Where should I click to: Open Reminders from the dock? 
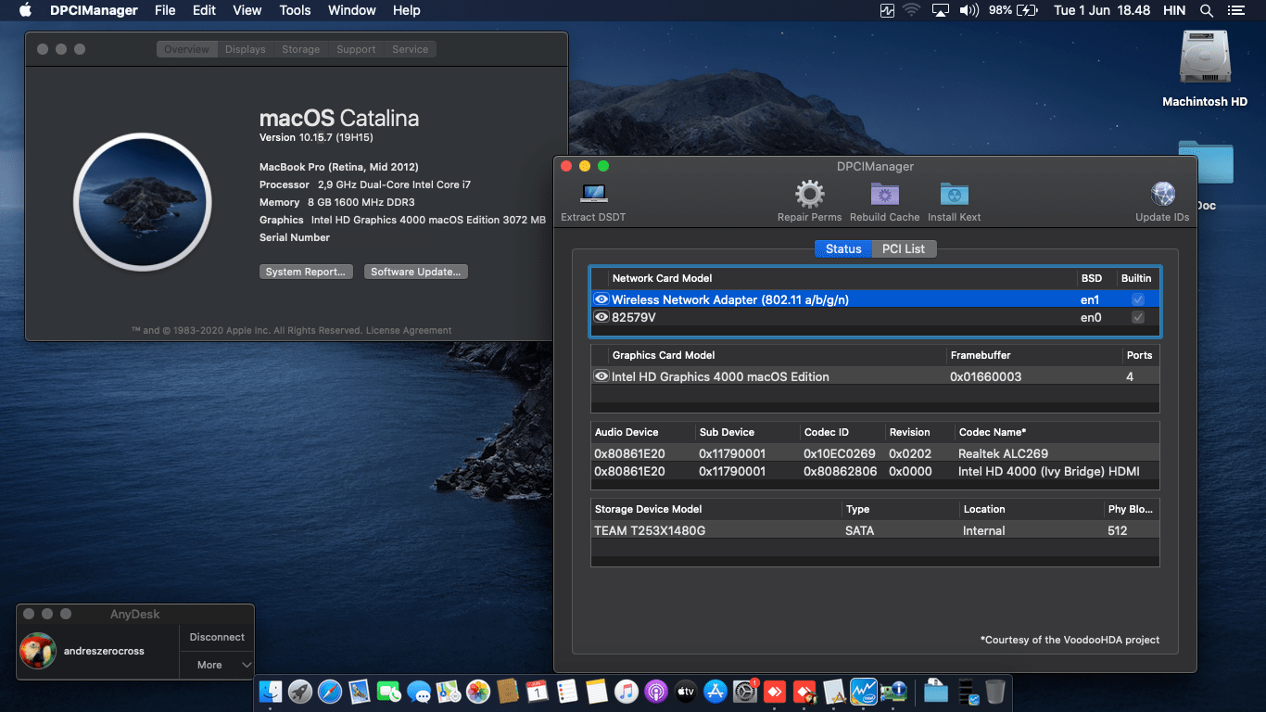pyautogui.click(x=567, y=691)
